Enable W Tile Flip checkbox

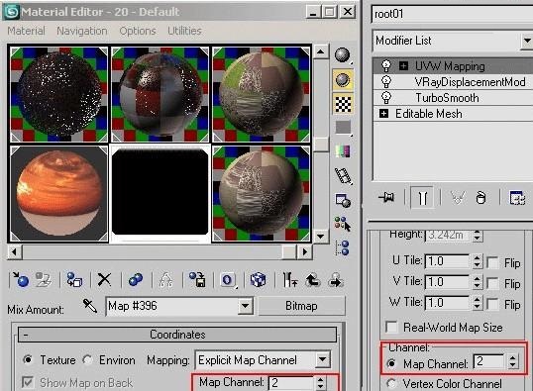point(492,304)
